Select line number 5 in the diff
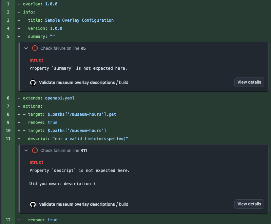Image resolution: width=271 pixels, height=224 pixels. [x=8, y=37]
